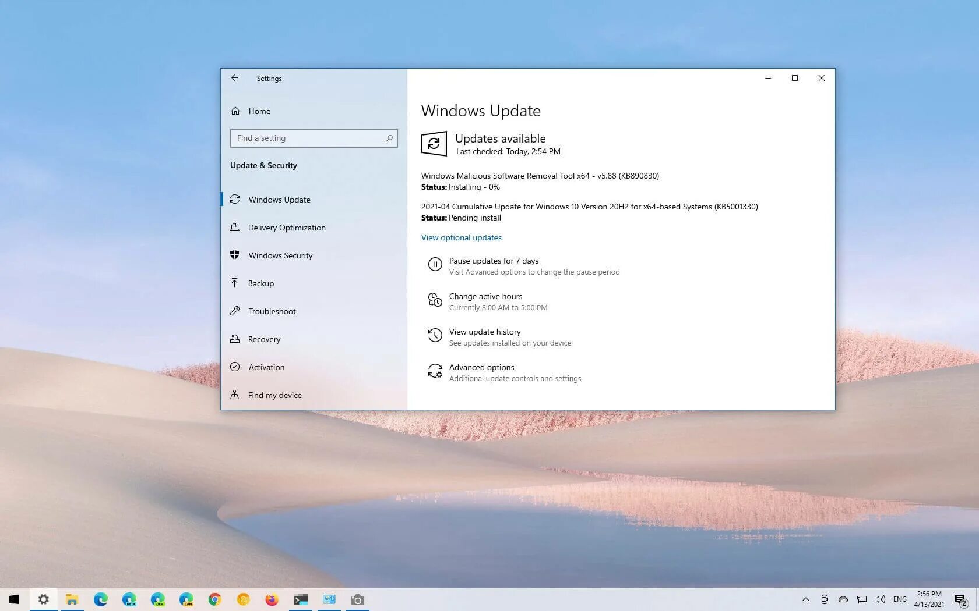This screenshot has height=611, width=979.
Task: Close the Settings window
Action: [822, 78]
